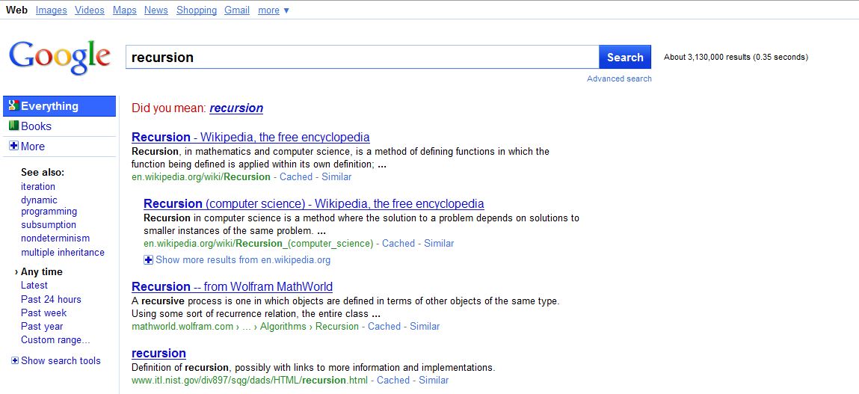Open Recursion Wolfram MathWorld result
The height and width of the screenshot is (394, 859).
pos(232,286)
